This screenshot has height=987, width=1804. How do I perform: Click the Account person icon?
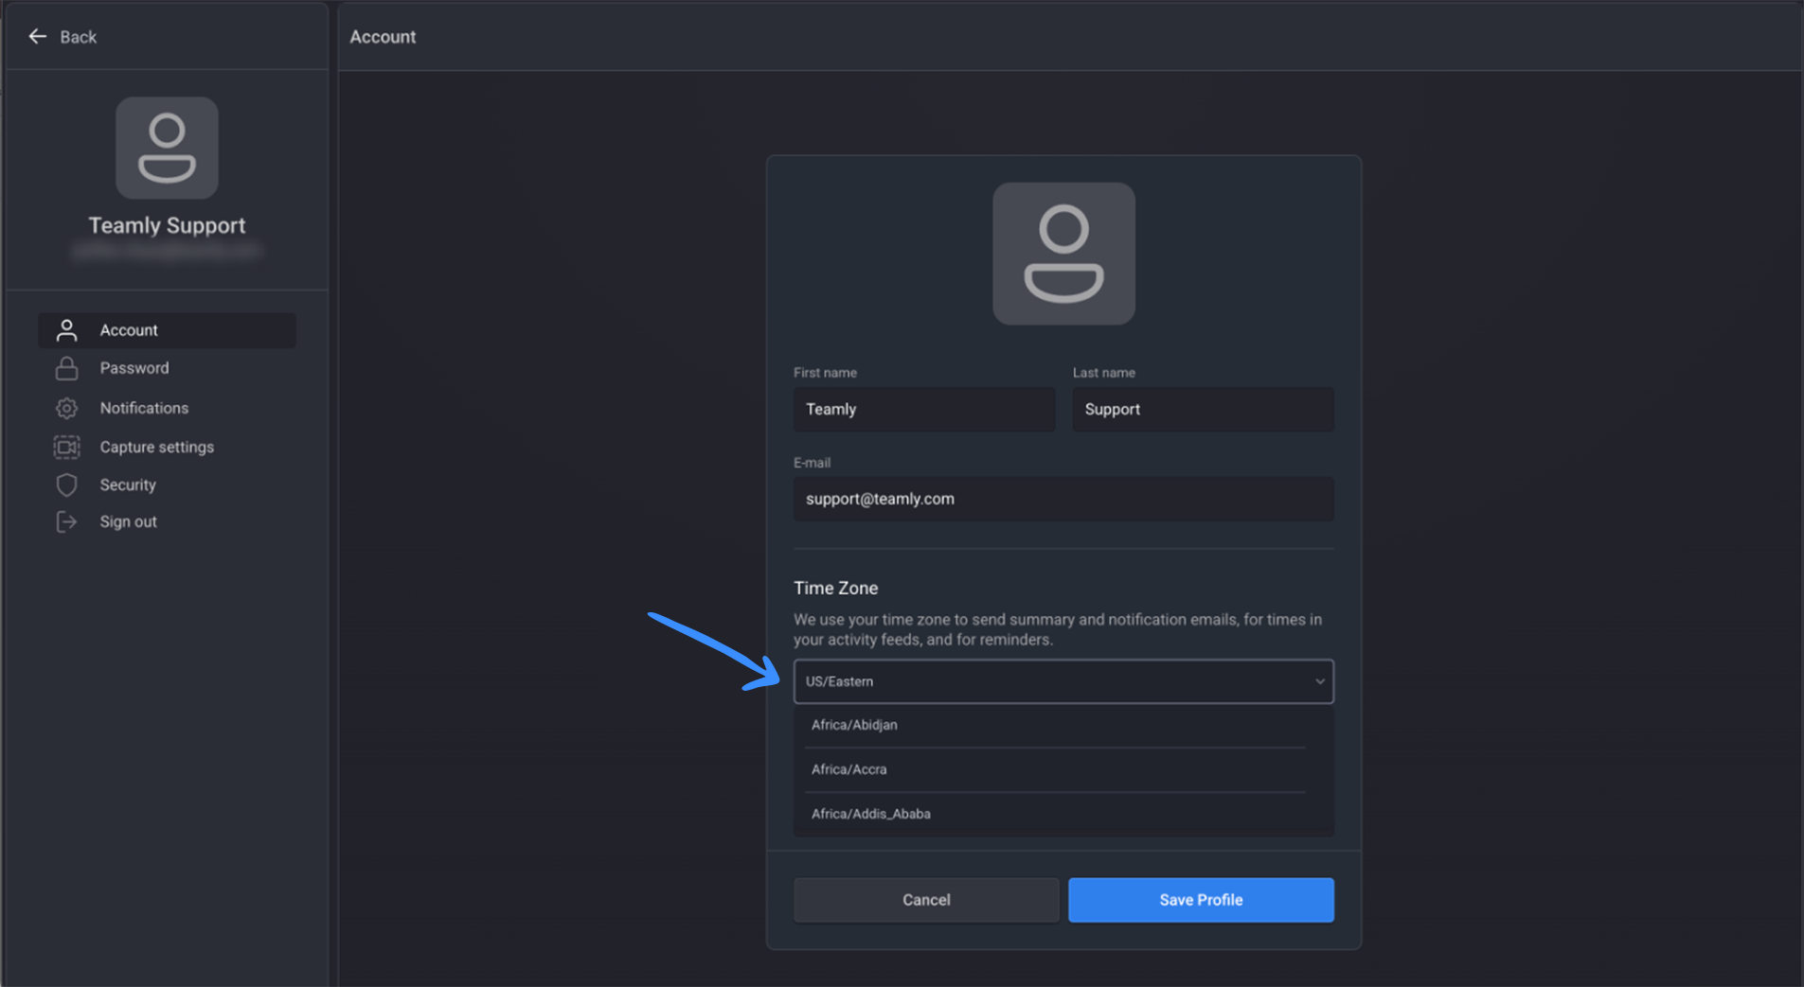coord(66,330)
